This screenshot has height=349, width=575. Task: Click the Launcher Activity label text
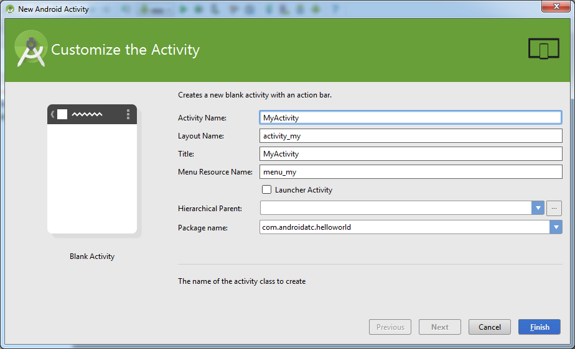coord(304,190)
